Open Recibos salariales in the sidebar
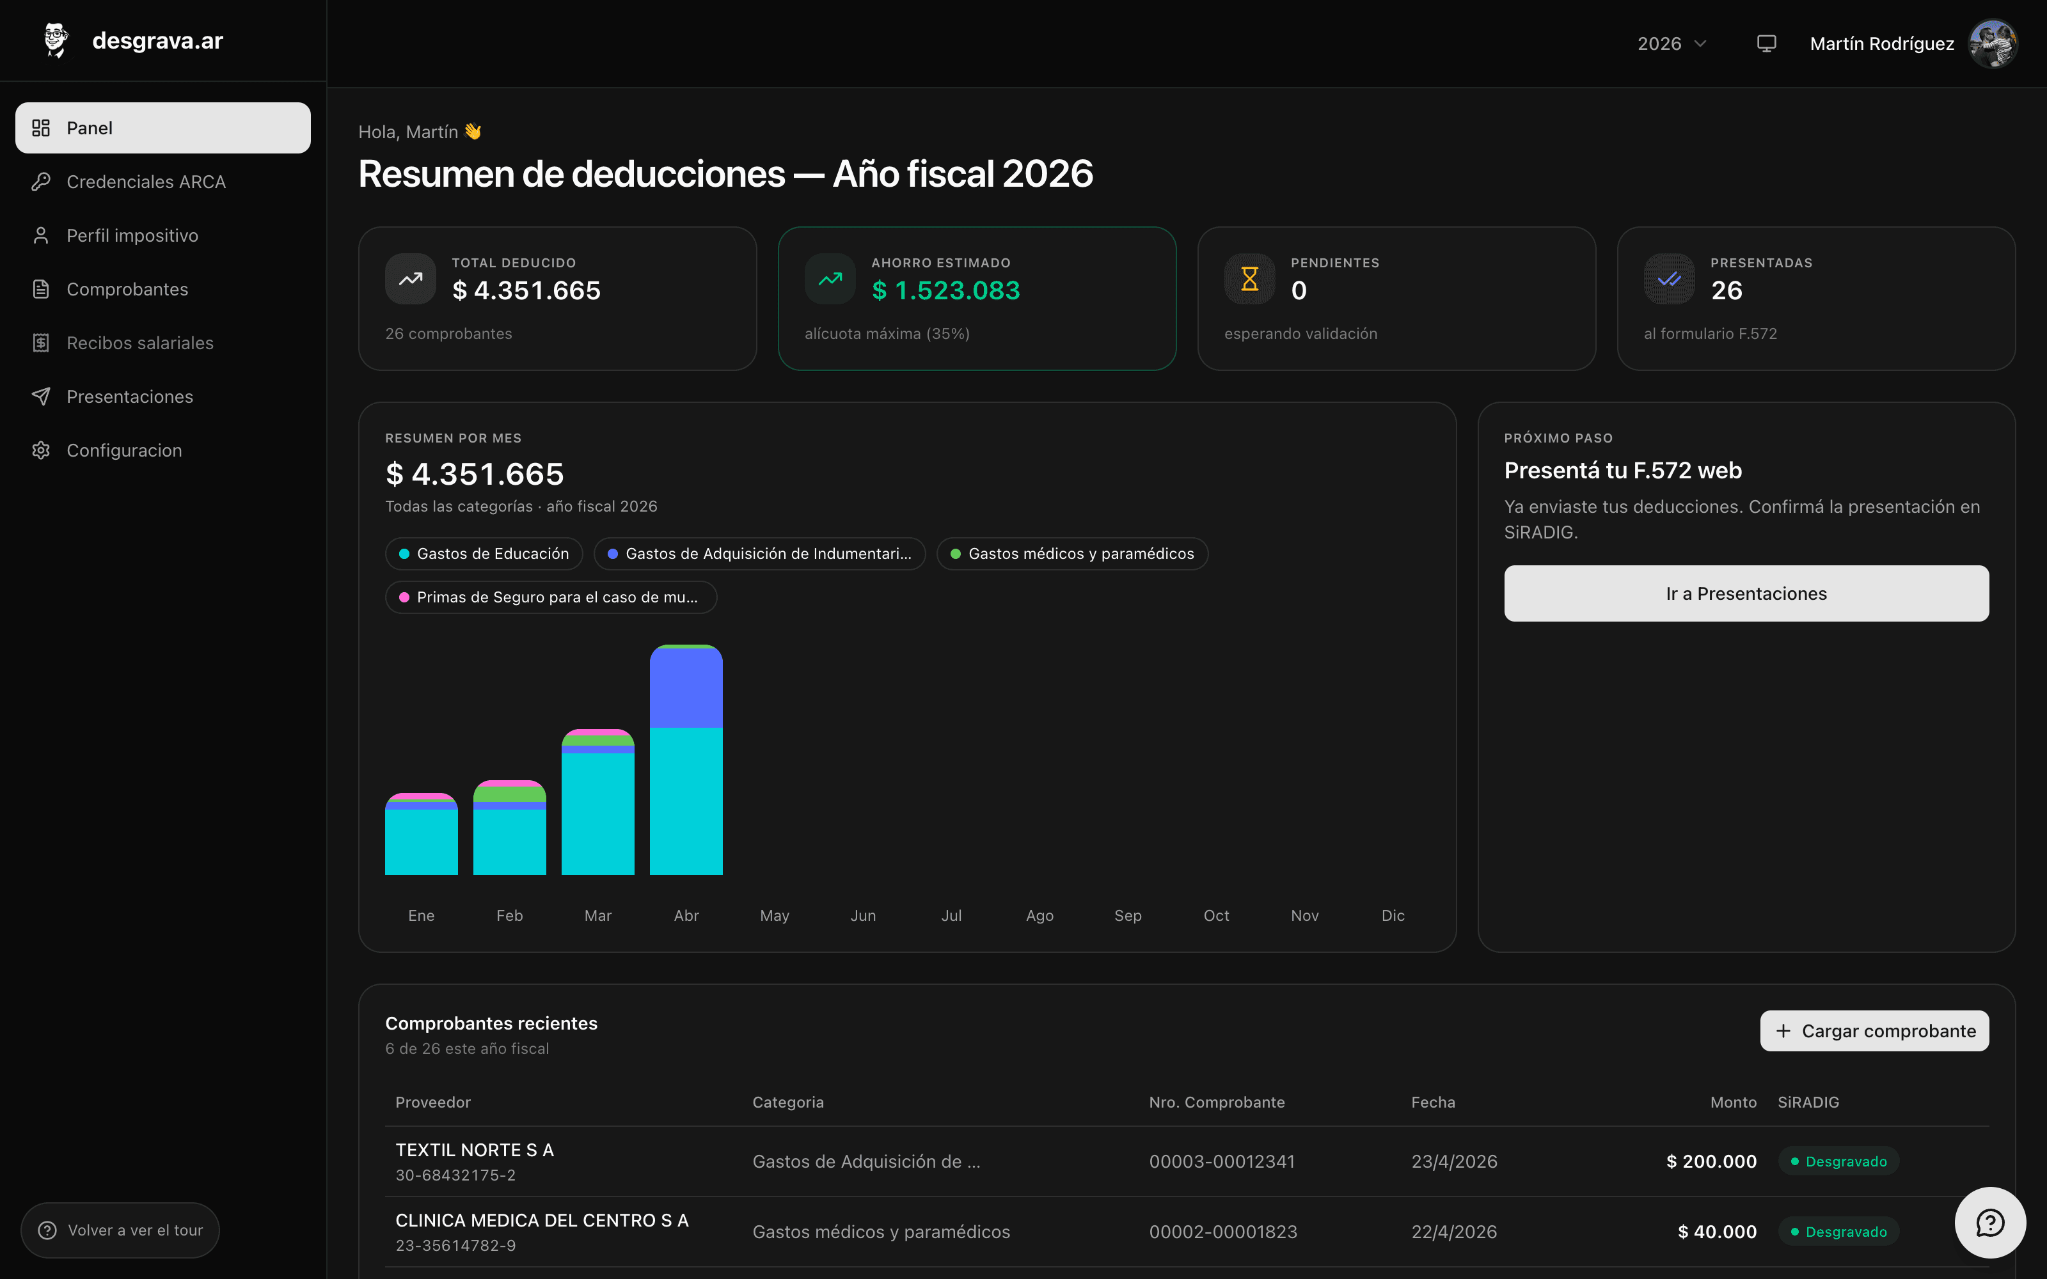Image resolution: width=2047 pixels, height=1279 pixels. (x=163, y=343)
